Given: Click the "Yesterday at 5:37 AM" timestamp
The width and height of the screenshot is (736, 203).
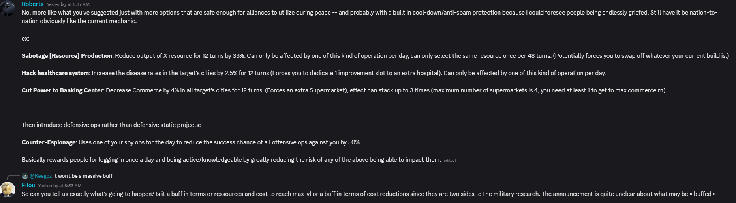Looking at the screenshot, I should (68, 4).
